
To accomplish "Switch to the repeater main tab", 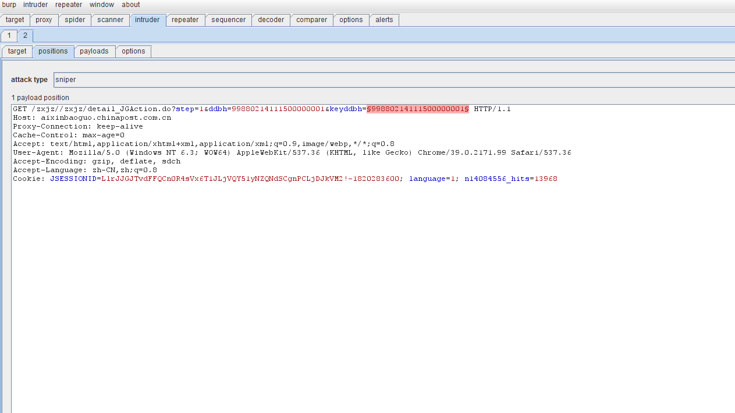I will [185, 20].
